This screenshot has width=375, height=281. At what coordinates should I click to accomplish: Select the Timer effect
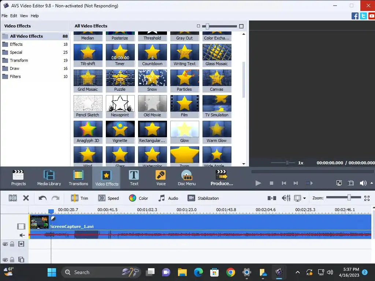(120, 55)
